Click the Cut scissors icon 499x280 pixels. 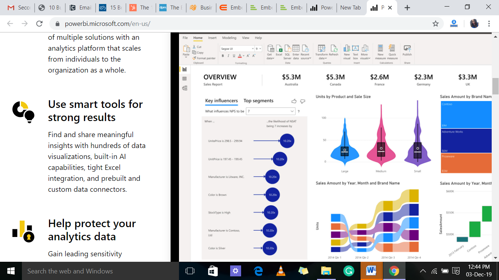click(x=194, y=47)
